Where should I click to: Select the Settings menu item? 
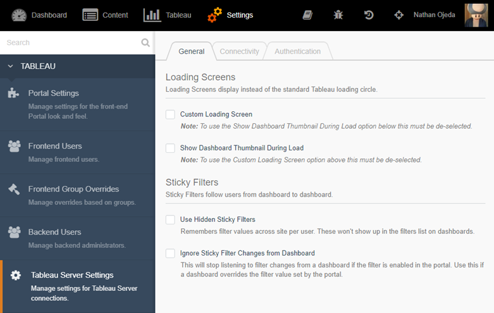click(230, 15)
